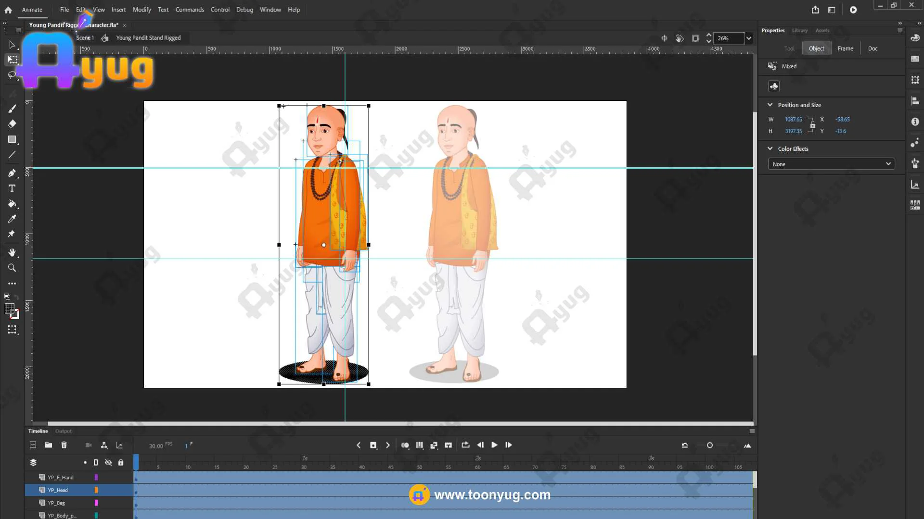Create a new layer in timeline
The image size is (924, 519).
point(33,445)
